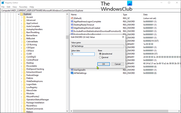Click the BamThrottling folder icon

pos(24,32)
